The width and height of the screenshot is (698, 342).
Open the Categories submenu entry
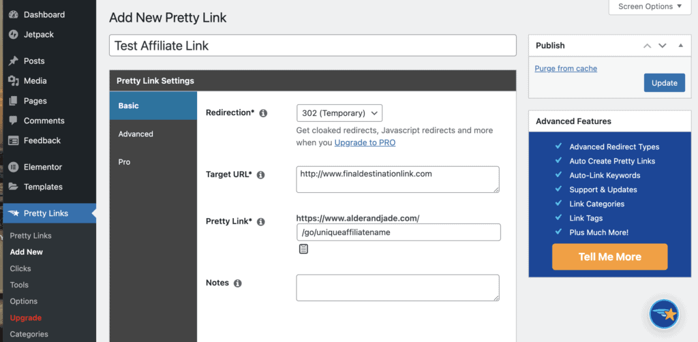[x=29, y=335]
